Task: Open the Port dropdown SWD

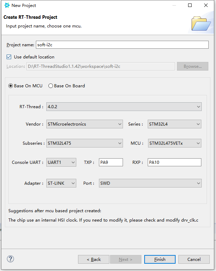Action: click(x=150, y=183)
